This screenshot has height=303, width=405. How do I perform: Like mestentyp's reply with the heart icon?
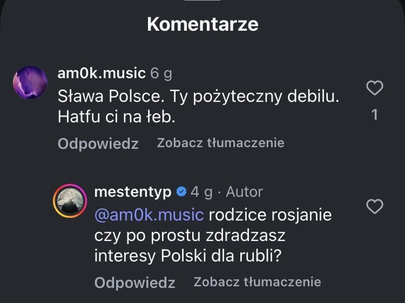[375, 206]
